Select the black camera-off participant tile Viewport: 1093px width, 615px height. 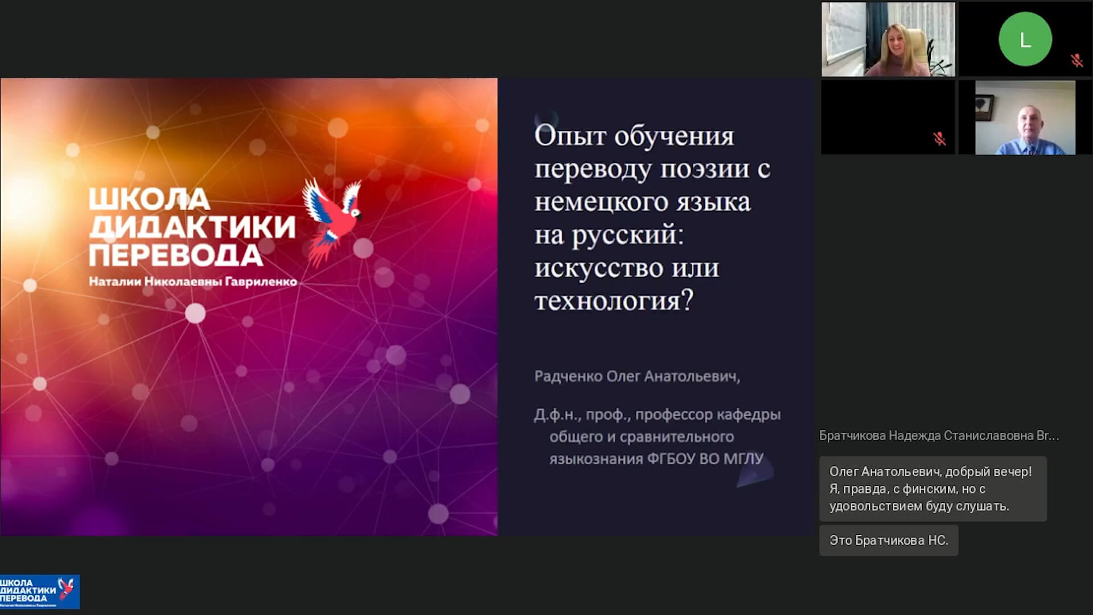coord(887,117)
